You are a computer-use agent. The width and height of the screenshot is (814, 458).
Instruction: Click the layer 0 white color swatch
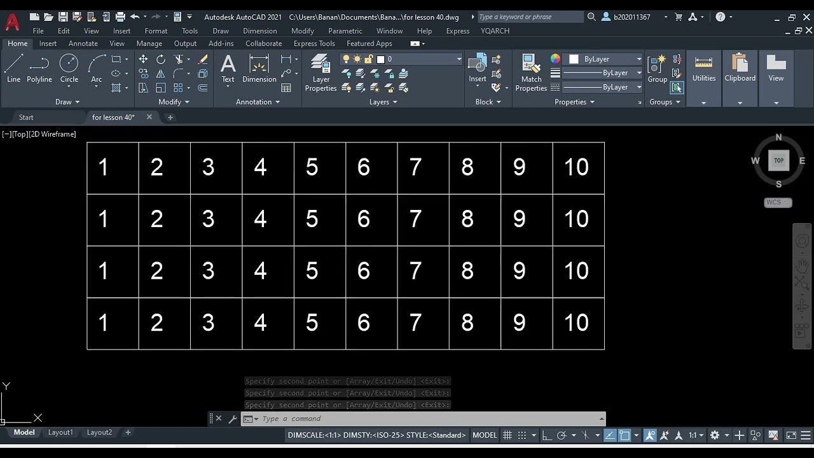(381, 59)
